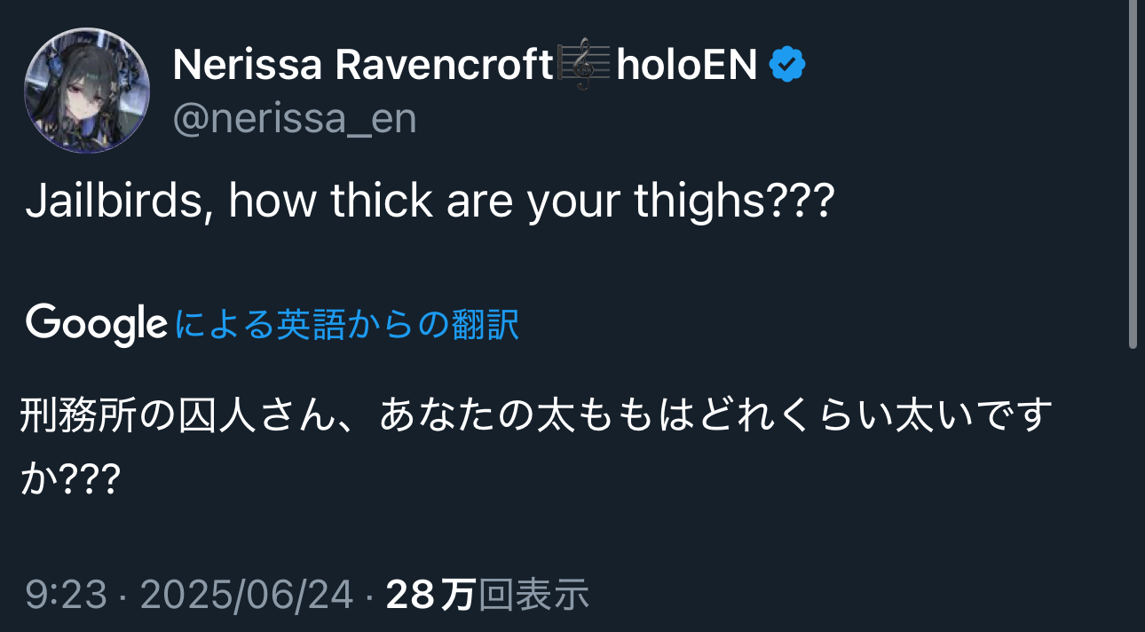Viewport: 1145px width, 632px height.
Task: Click the blue verified badge
Action: click(786, 65)
